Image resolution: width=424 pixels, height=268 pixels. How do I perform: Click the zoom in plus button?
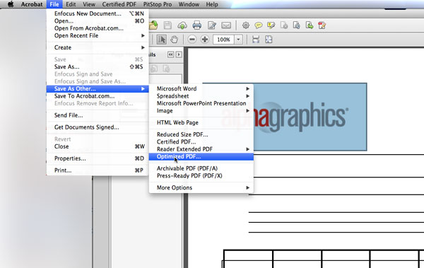click(205, 40)
